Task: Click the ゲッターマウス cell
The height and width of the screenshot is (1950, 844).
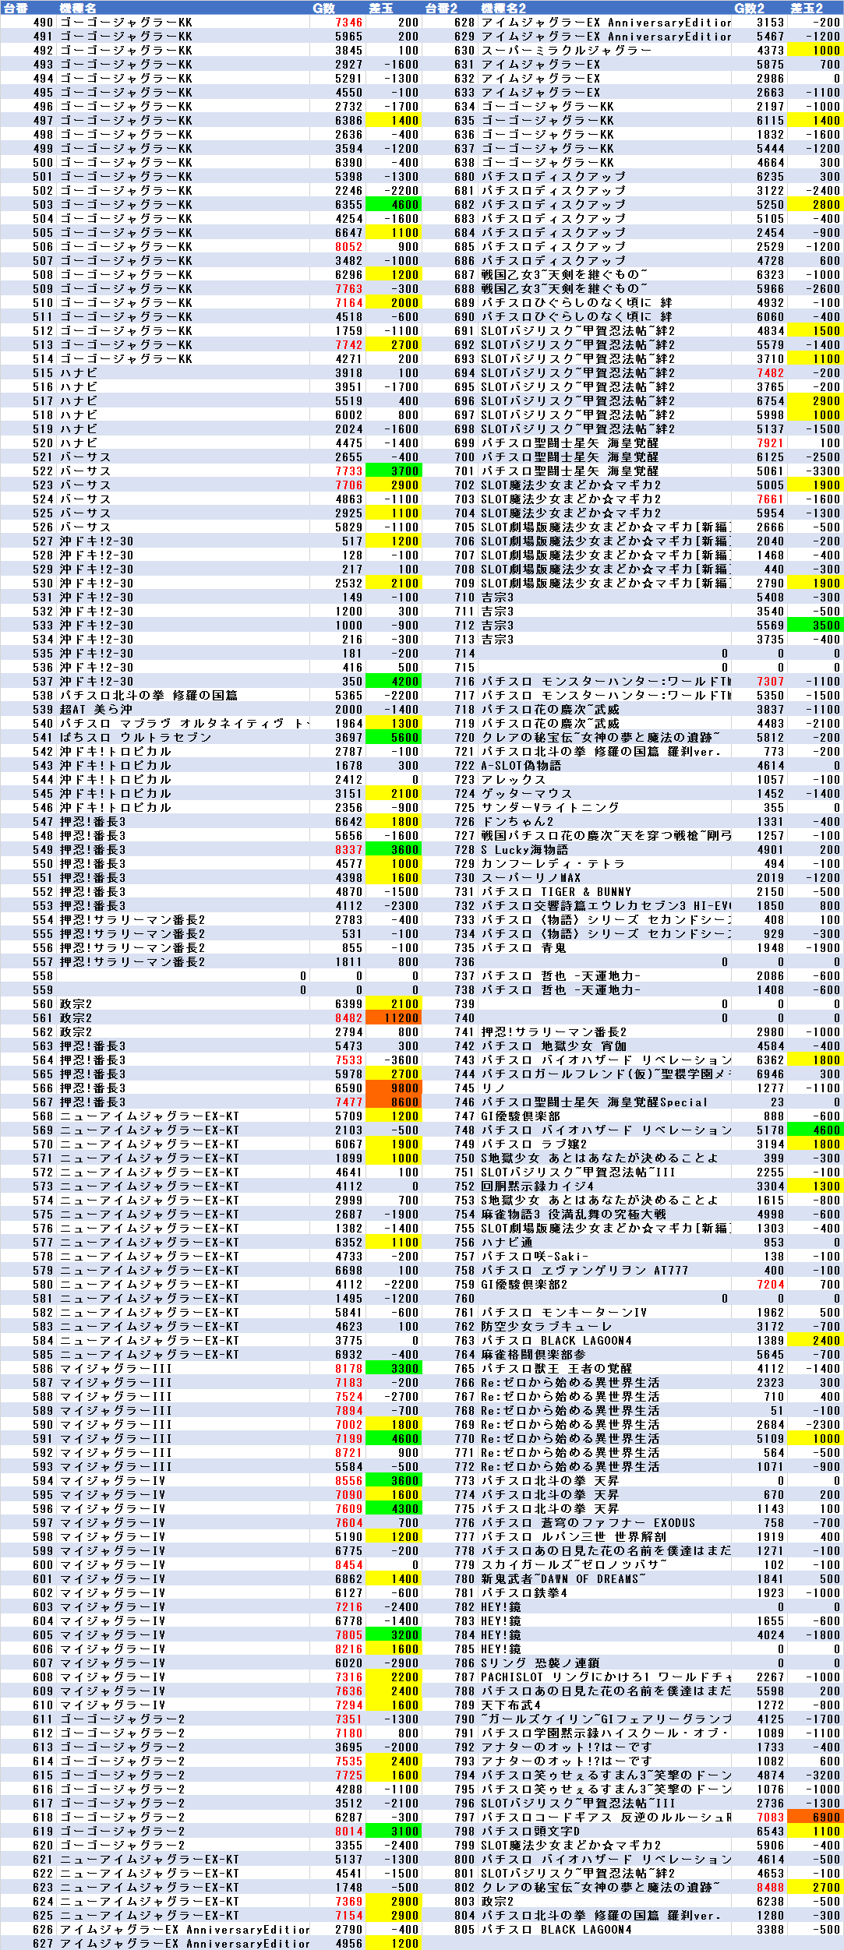Action: tap(604, 793)
